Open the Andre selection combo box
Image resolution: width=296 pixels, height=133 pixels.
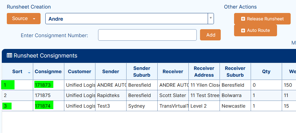pyautogui.click(x=127, y=19)
